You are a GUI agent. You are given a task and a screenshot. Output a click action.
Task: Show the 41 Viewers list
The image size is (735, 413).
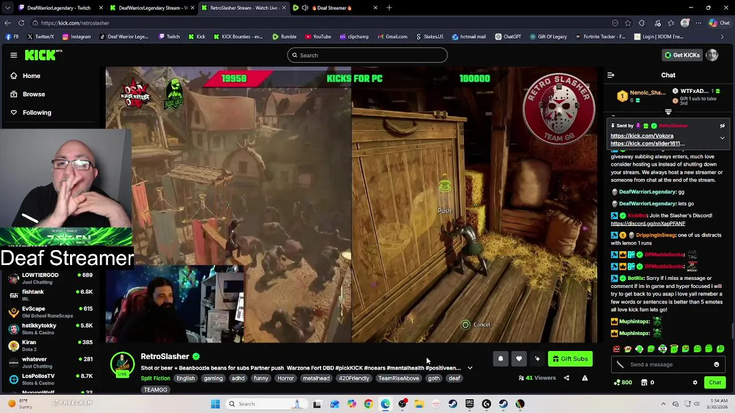coord(537,378)
